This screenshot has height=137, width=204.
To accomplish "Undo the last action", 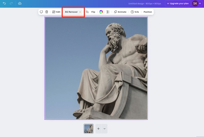I will point(4,3).
